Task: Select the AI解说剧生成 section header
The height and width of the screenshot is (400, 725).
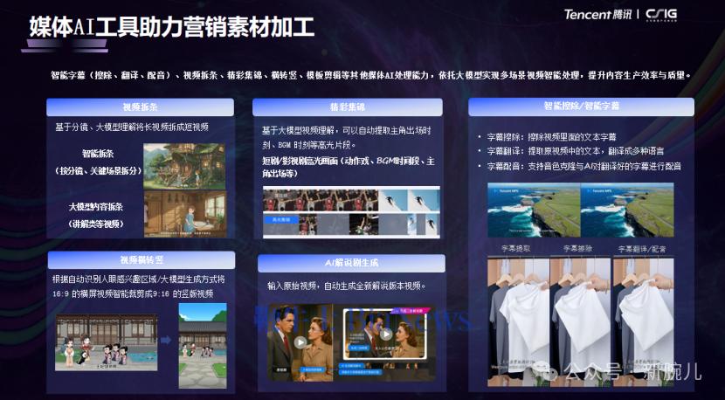Action: point(351,263)
